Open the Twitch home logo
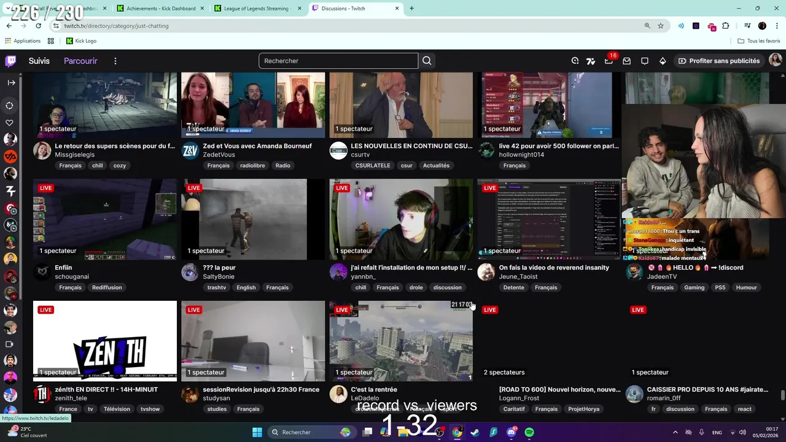Image resolution: width=786 pixels, height=442 pixels. point(10,61)
